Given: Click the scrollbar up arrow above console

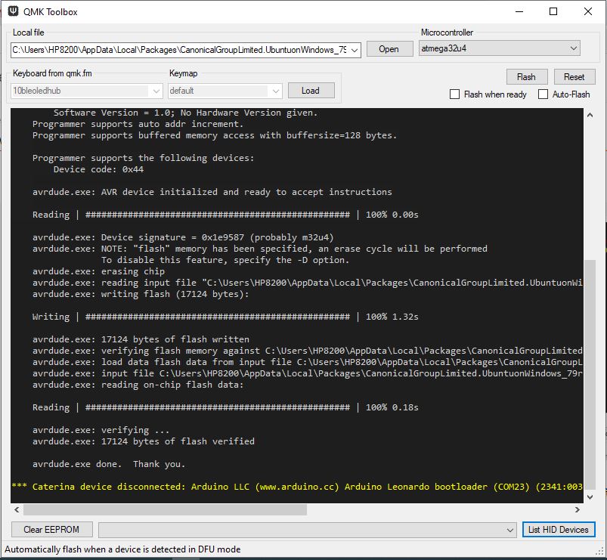Looking at the screenshot, I should pos(590,115).
